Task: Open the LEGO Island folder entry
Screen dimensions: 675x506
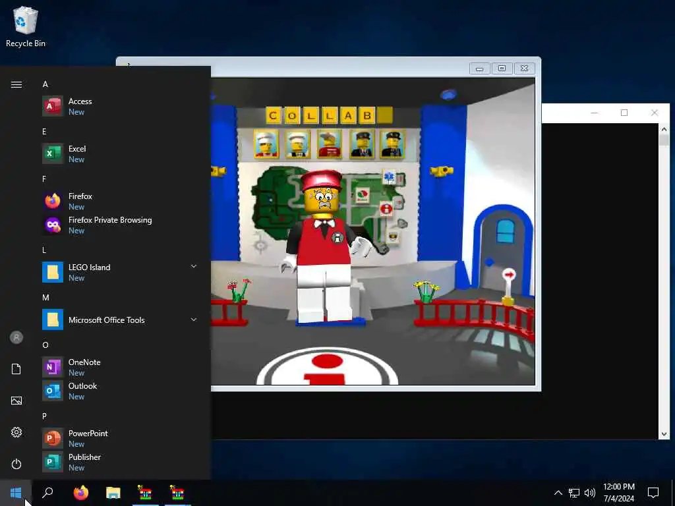Action: click(x=120, y=272)
